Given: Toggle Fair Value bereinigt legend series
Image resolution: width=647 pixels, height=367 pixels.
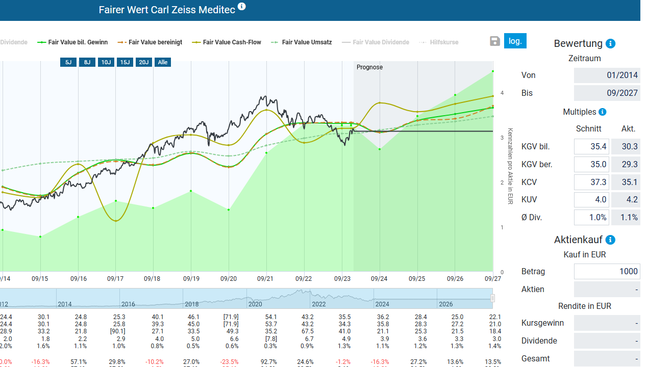Looking at the screenshot, I should click(x=150, y=42).
